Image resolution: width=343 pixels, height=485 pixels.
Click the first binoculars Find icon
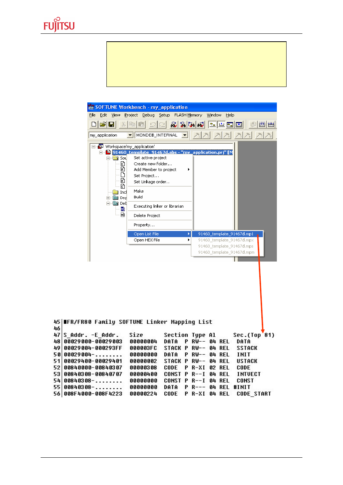pyautogui.click(x=174, y=124)
